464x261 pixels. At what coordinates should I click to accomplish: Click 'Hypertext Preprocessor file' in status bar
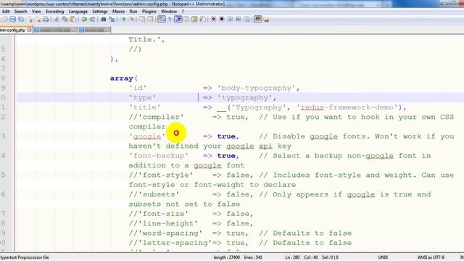pyautogui.click(x=25, y=257)
